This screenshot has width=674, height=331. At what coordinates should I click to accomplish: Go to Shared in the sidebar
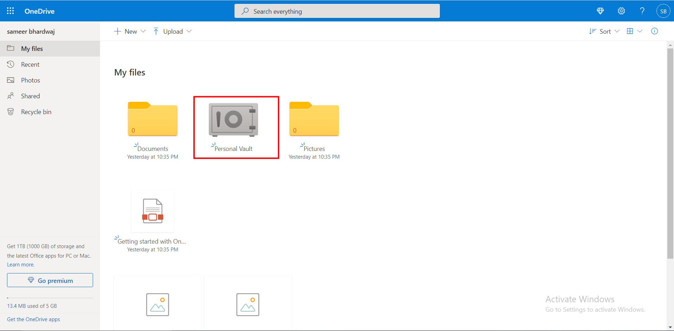point(50,96)
